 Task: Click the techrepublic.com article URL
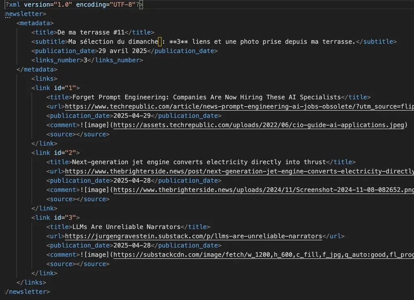coord(202,106)
